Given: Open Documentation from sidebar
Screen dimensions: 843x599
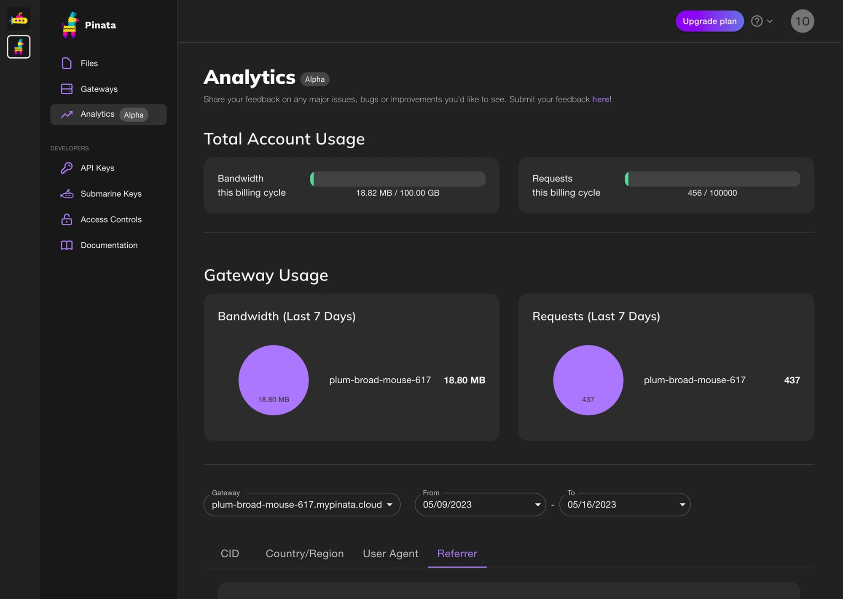Looking at the screenshot, I should (108, 245).
